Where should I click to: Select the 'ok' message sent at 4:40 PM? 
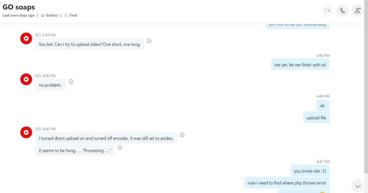[x=323, y=105]
